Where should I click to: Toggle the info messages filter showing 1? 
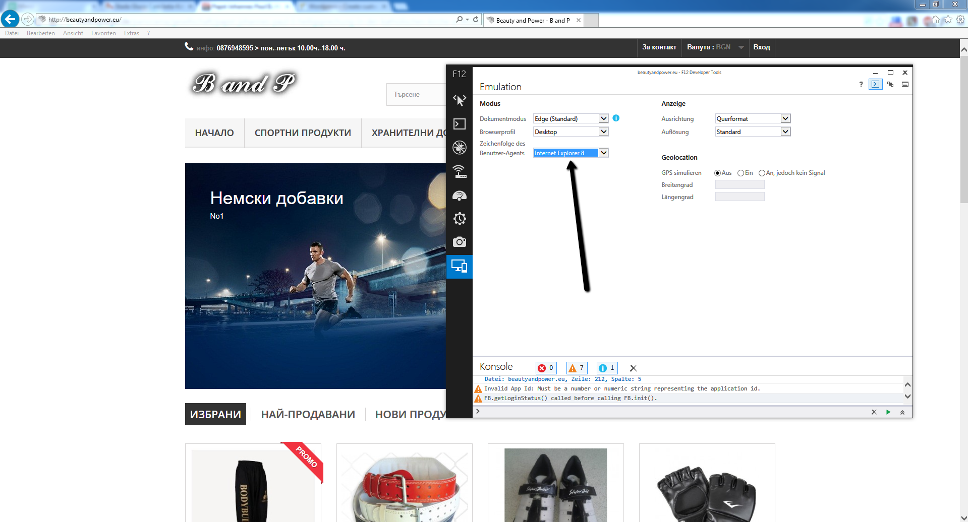tap(607, 368)
